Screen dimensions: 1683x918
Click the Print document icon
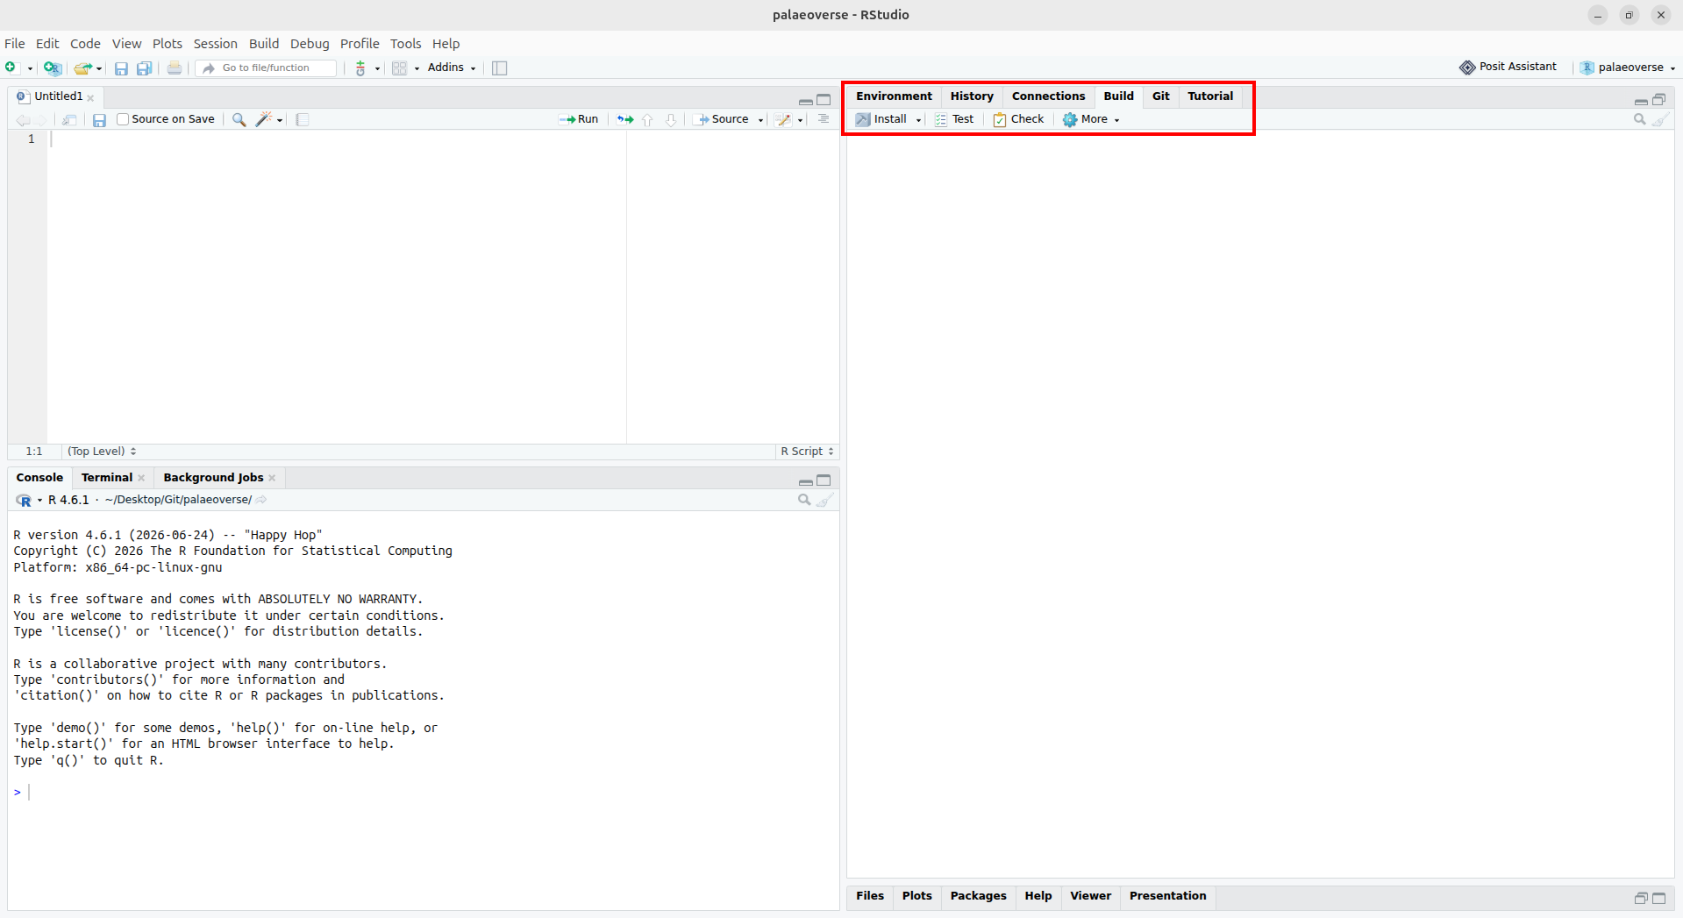[175, 68]
